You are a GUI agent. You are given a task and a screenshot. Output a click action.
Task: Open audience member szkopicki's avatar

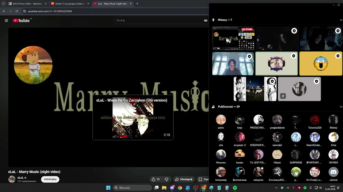(258, 172)
